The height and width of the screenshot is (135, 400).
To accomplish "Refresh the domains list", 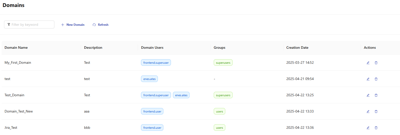I will (100, 25).
